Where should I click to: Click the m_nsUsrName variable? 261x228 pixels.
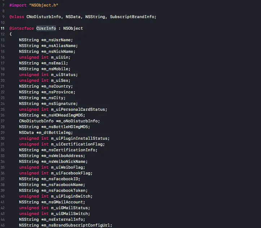point(57,40)
